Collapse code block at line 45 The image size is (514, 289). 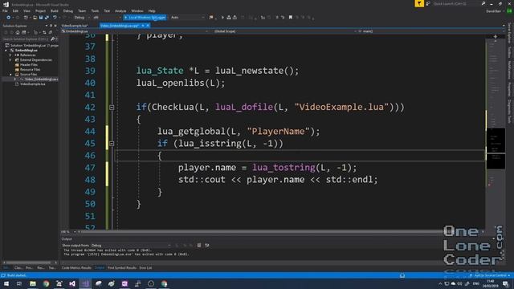click(x=112, y=144)
